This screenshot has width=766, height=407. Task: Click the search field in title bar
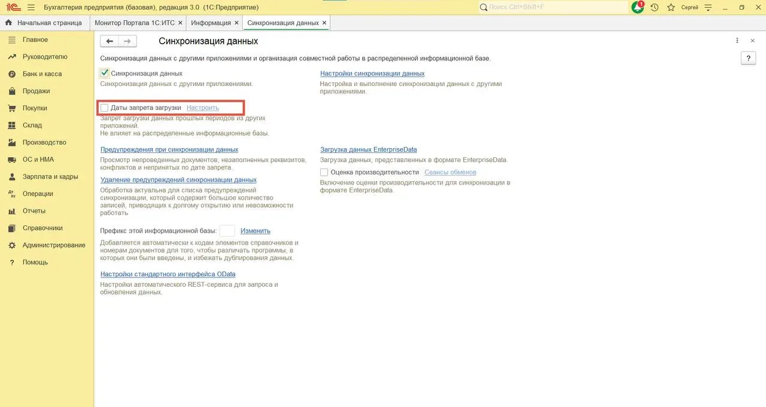tap(554, 7)
